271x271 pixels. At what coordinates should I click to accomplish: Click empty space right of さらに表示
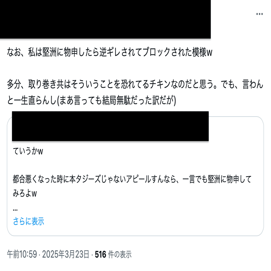point(152,221)
